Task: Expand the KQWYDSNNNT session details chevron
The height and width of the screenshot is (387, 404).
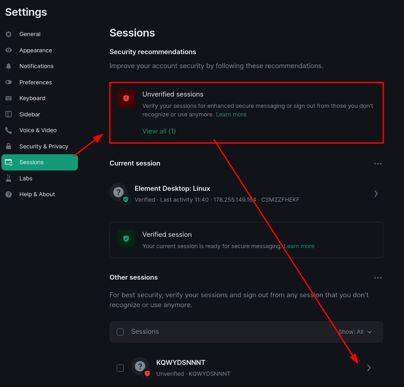Action: tap(369, 368)
